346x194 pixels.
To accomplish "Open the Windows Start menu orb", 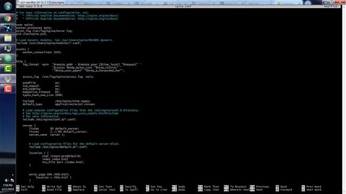I will [8, 6].
